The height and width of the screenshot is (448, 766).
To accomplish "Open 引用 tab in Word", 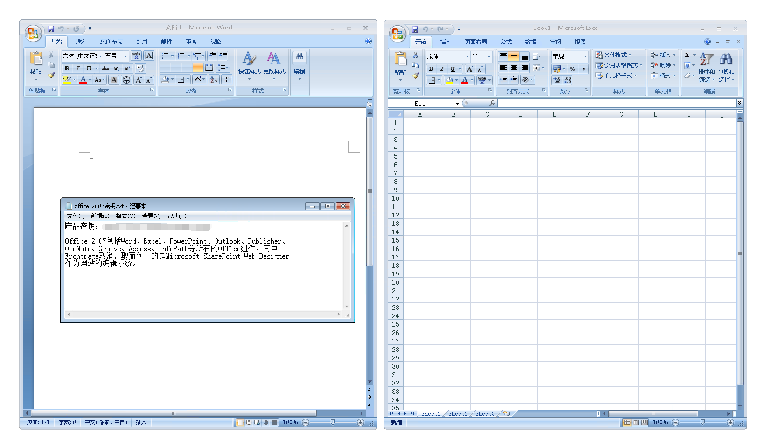I will [x=142, y=42].
